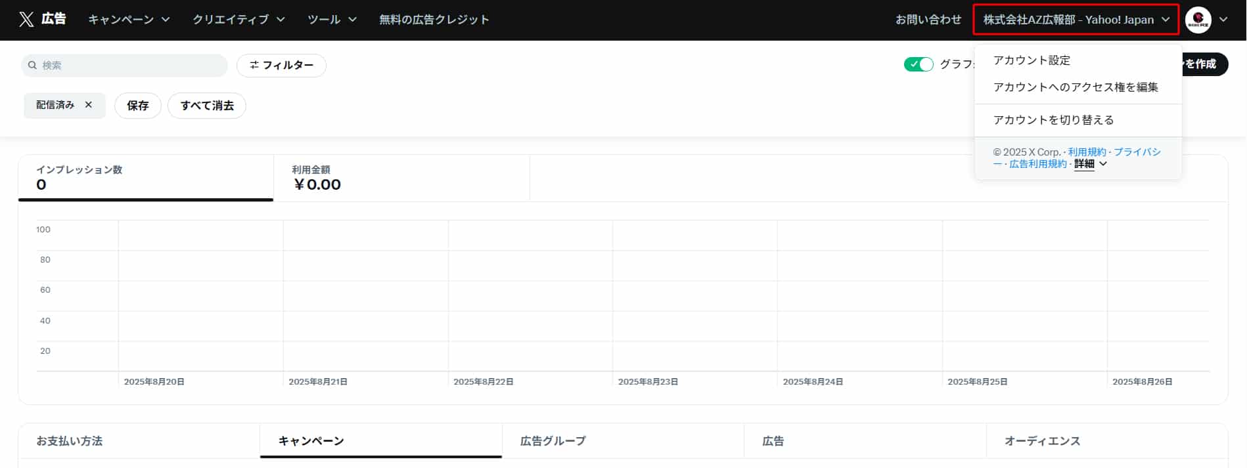Click into the 検索 input field
Screen dimensions: 1247x468
coord(131,66)
